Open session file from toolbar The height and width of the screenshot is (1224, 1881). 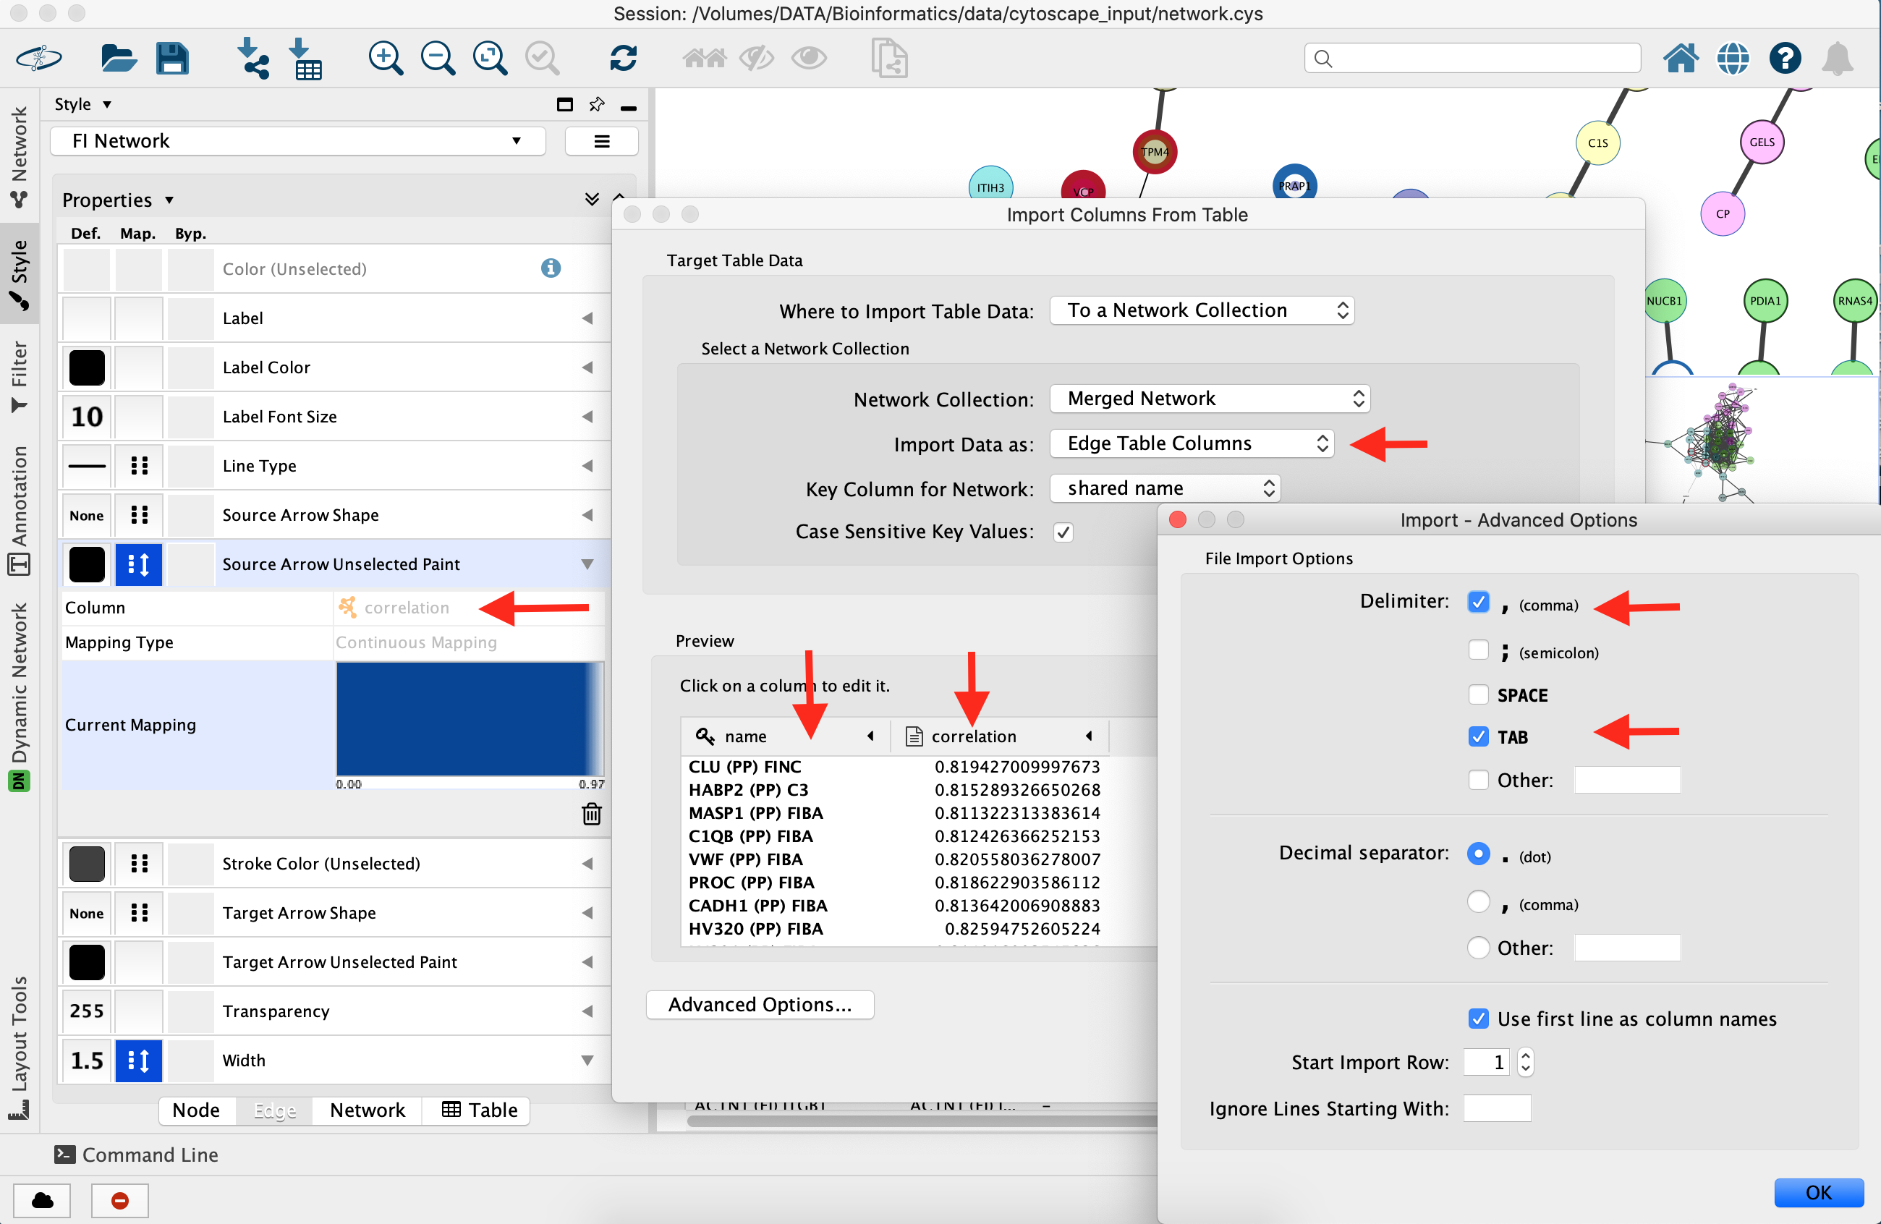click(x=119, y=59)
